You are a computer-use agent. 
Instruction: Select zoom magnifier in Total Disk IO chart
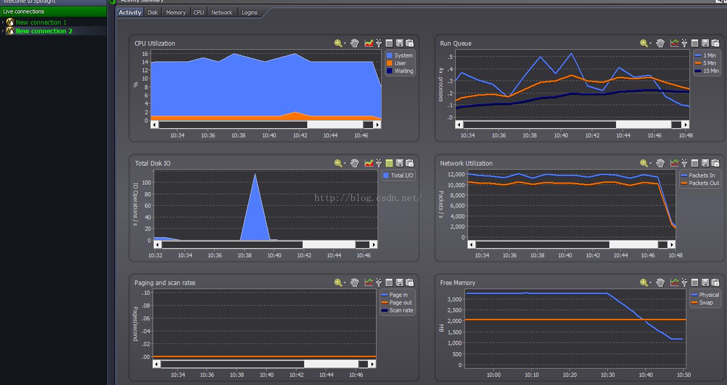pyautogui.click(x=338, y=164)
